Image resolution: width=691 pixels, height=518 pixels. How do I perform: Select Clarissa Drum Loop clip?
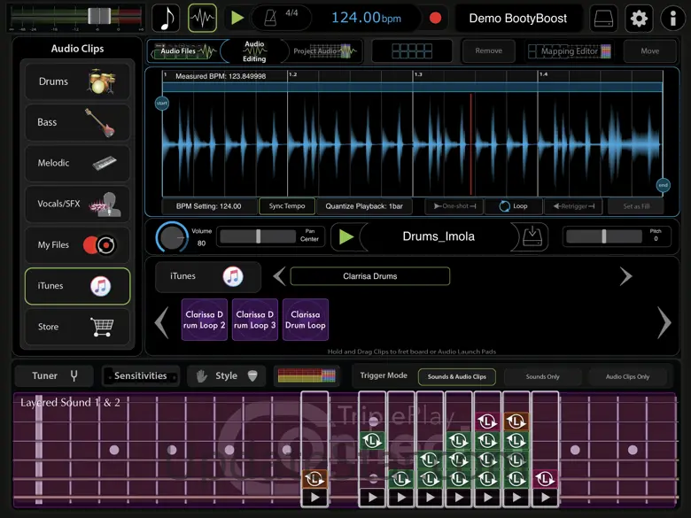[306, 320]
